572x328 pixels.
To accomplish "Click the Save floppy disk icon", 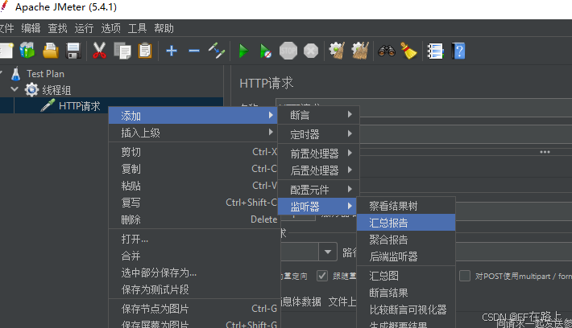I will [73, 51].
